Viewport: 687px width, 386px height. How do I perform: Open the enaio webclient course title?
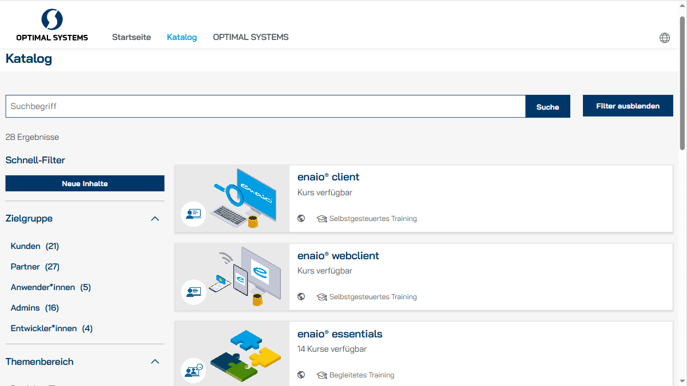tap(338, 256)
